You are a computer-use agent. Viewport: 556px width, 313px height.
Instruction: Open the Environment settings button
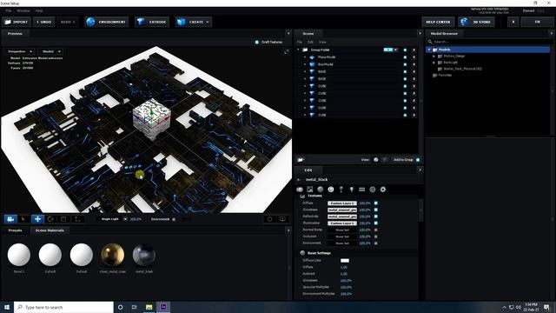(106, 22)
